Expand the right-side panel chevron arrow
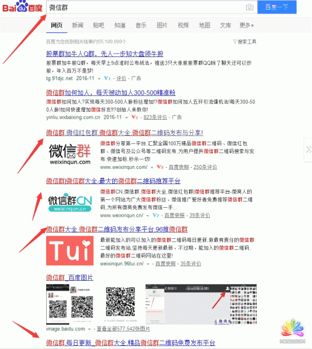 [308, 150]
